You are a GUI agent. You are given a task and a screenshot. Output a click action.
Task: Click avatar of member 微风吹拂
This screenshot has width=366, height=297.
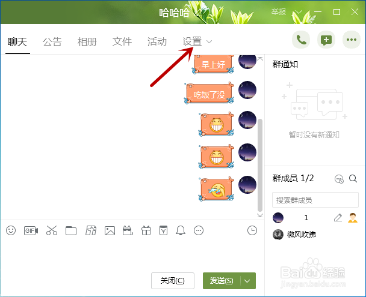click(x=278, y=235)
